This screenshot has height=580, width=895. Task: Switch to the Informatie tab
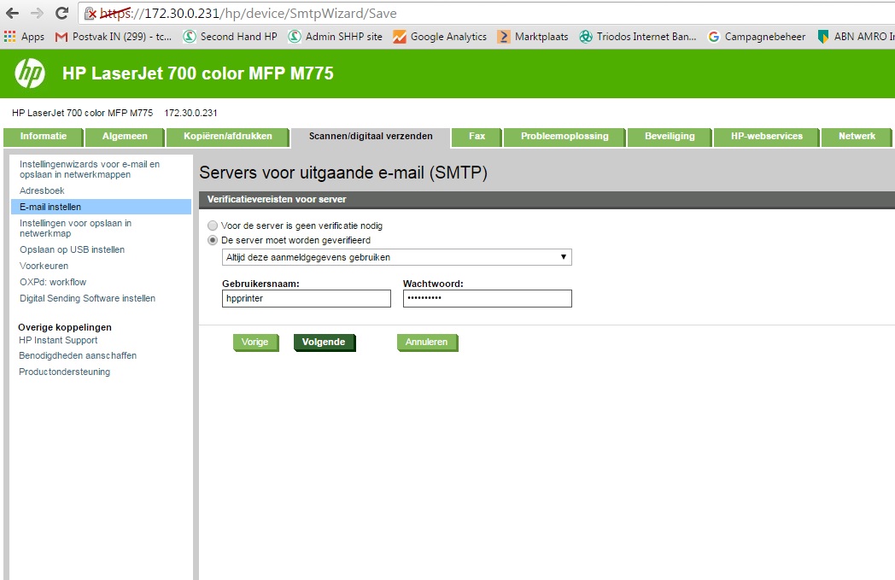pyautogui.click(x=44, y=137)
